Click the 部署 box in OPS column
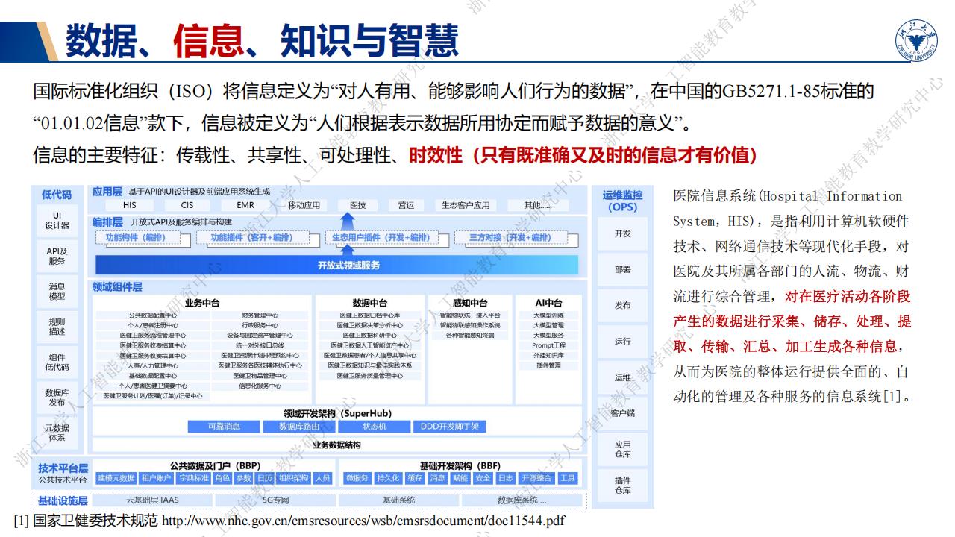Image resolution: width=955 pixels, height=537 pixels. [622, 269]
